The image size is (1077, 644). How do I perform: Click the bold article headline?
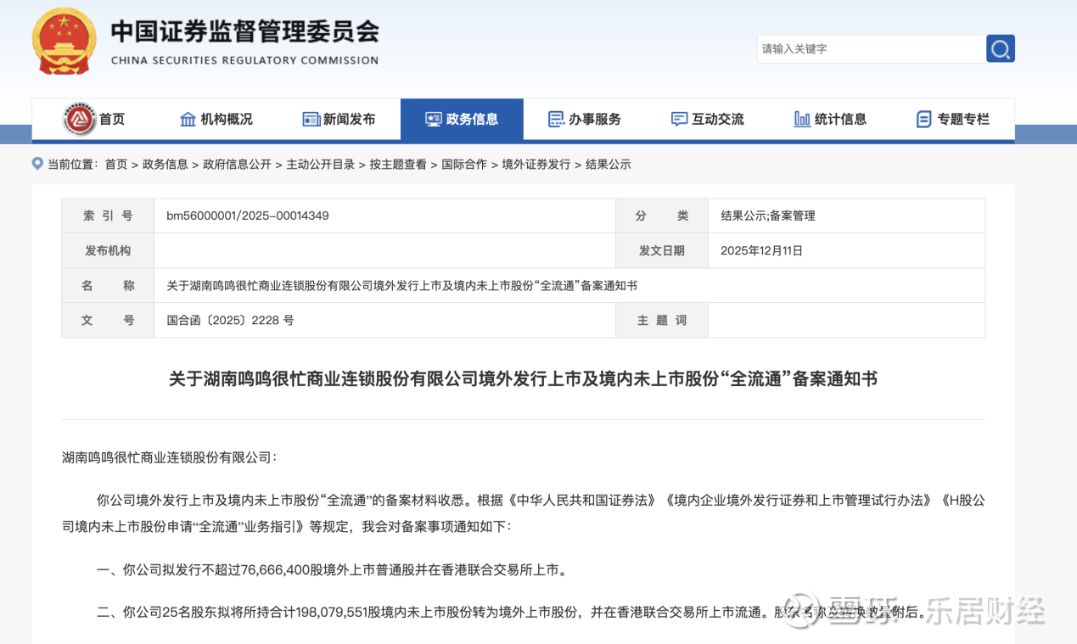(523, 378)
